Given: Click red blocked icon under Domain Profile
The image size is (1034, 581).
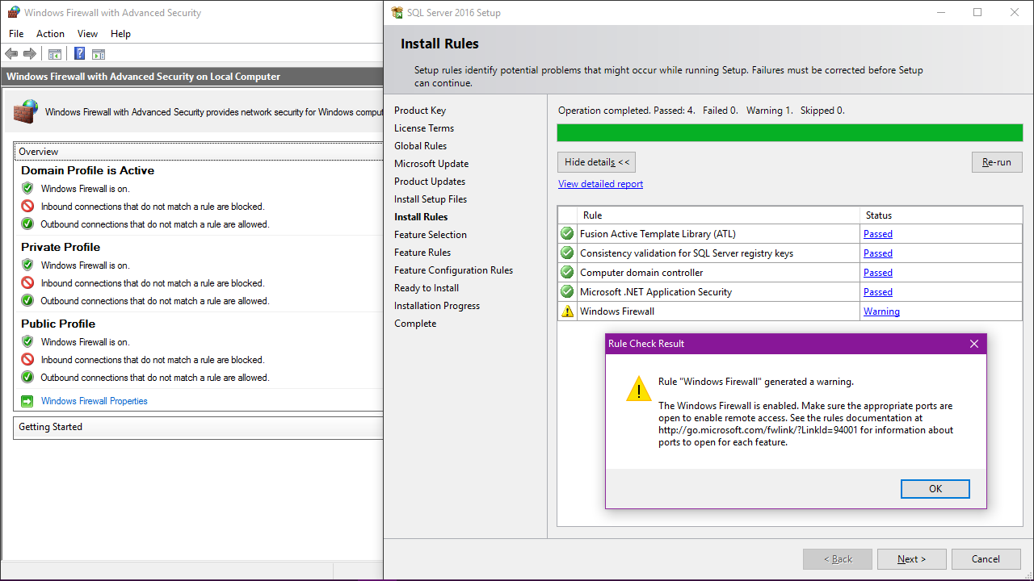Looking at the screenshot, I should (27, 206).
